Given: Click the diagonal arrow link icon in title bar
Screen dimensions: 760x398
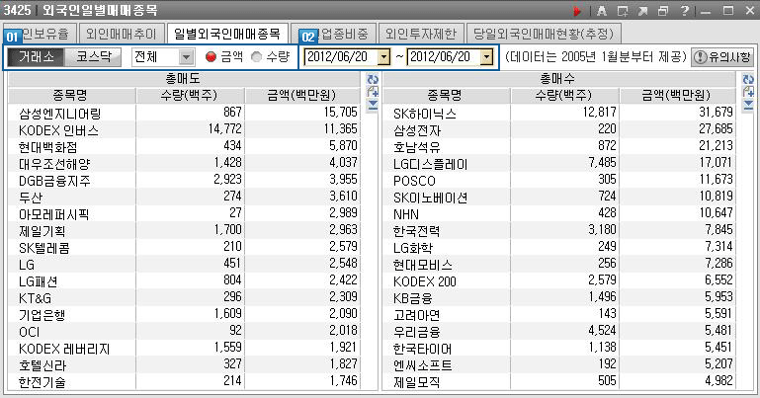Looking at the screenshot, I should (x=642, y=11).
